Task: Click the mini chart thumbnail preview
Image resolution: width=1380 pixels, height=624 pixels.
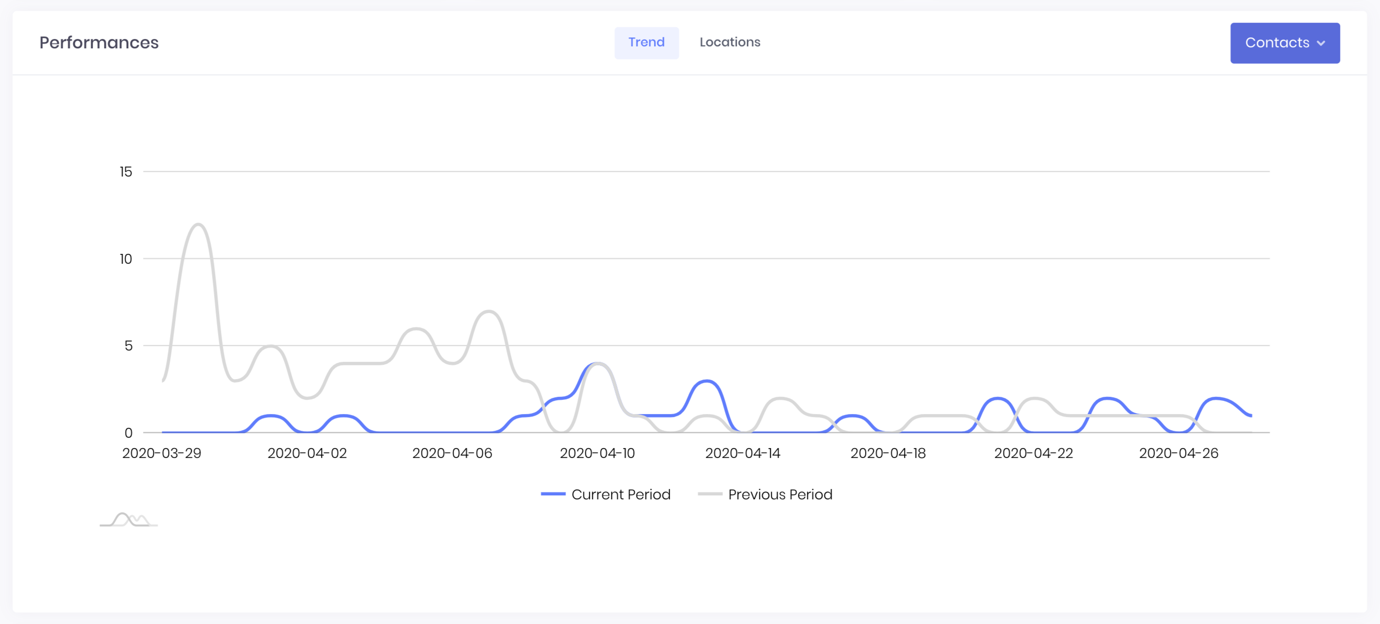Action: click(x=129, y=519)
